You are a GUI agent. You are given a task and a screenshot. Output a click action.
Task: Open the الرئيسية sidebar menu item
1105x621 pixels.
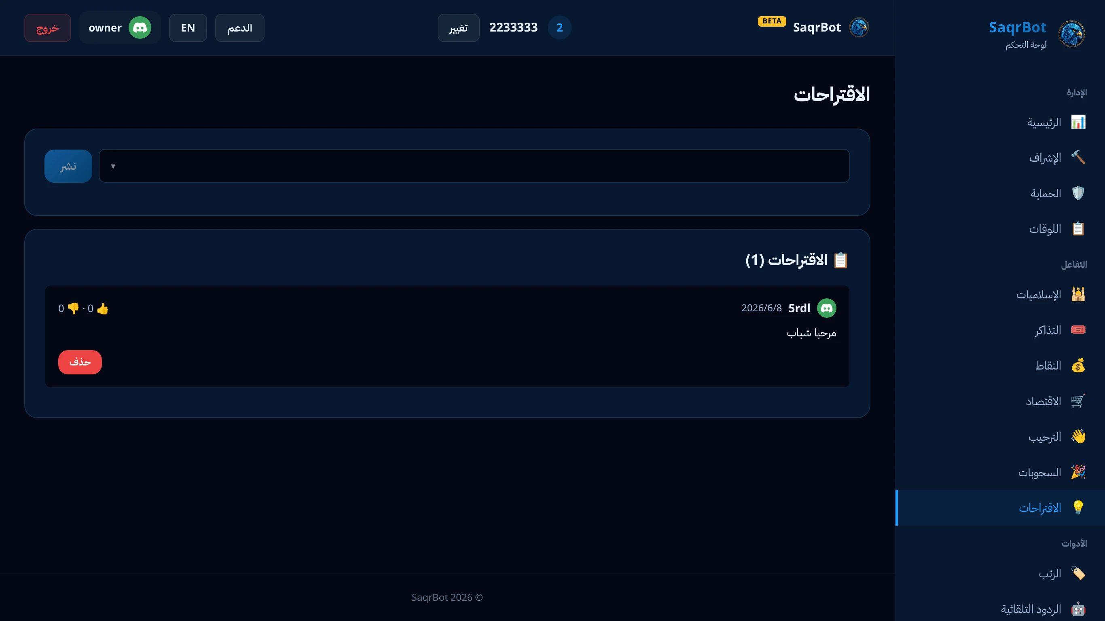click(x=1000, y=122)
